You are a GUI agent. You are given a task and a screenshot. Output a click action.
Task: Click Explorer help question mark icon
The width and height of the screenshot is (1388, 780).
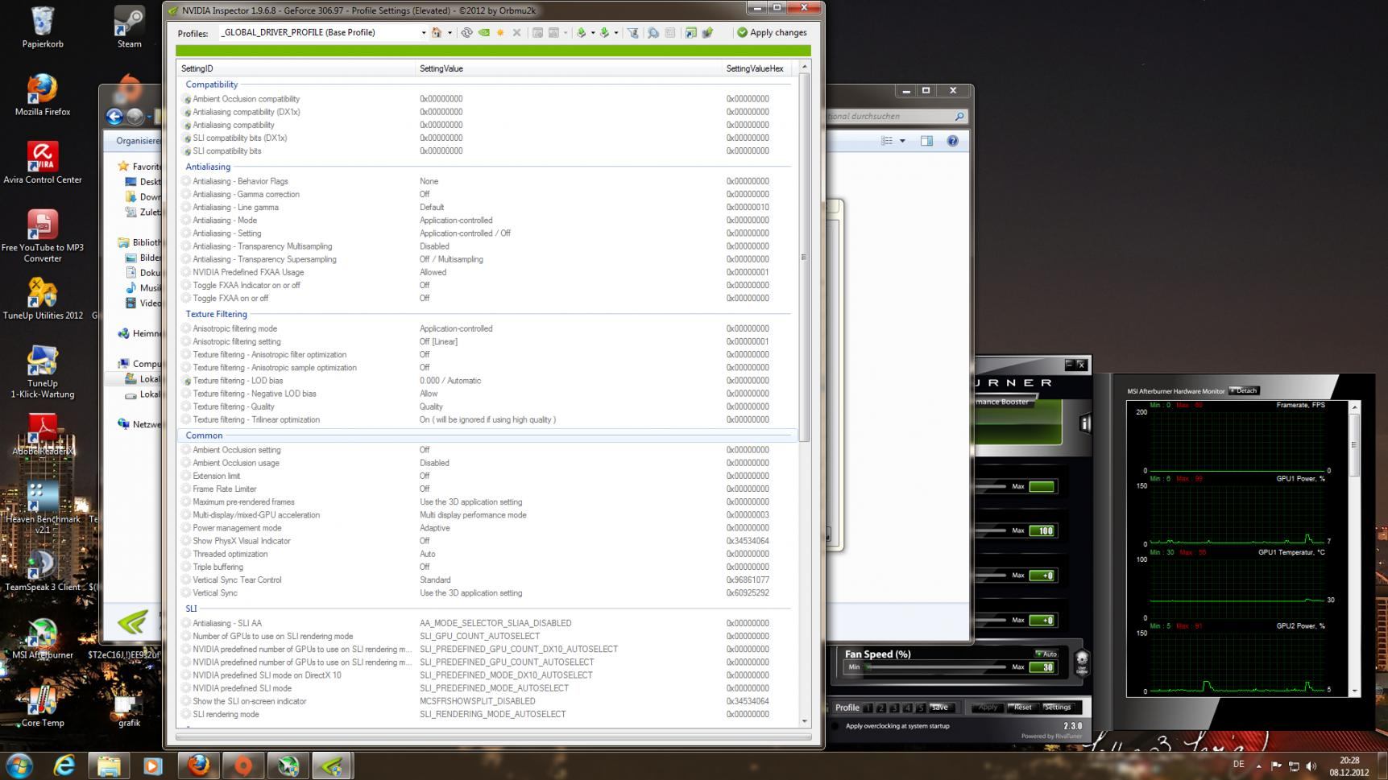(952, 141)
